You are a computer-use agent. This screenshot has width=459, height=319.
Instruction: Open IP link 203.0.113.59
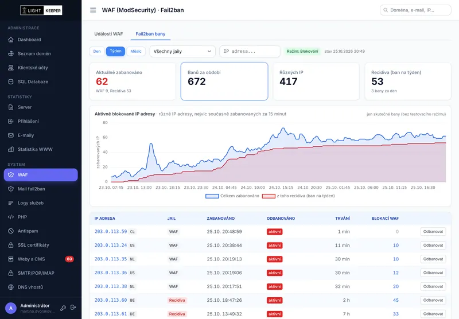pos(111,231)
